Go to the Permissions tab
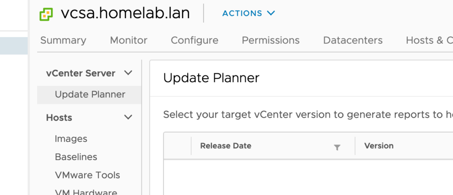453x195 pixels. pos(271,40)
